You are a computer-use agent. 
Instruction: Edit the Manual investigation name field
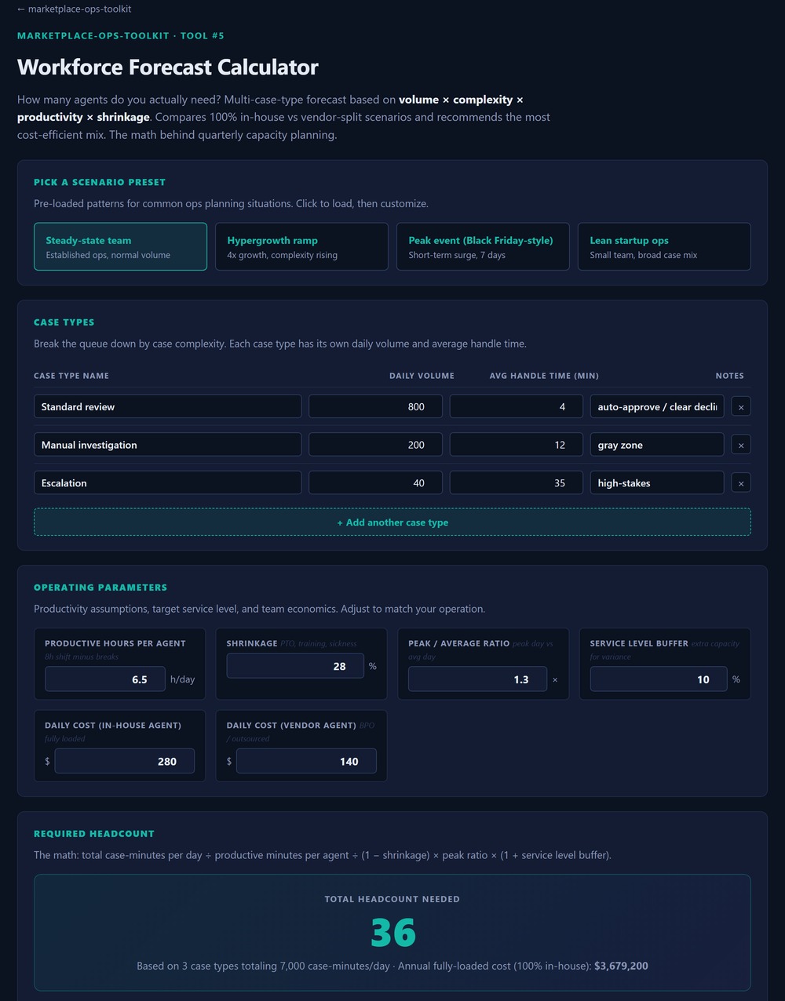[x=167, y=445]
